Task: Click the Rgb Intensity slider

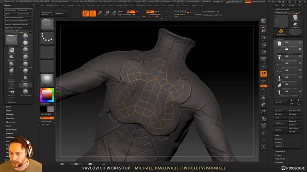Action: pyautogui.click(x=131, y=15)
